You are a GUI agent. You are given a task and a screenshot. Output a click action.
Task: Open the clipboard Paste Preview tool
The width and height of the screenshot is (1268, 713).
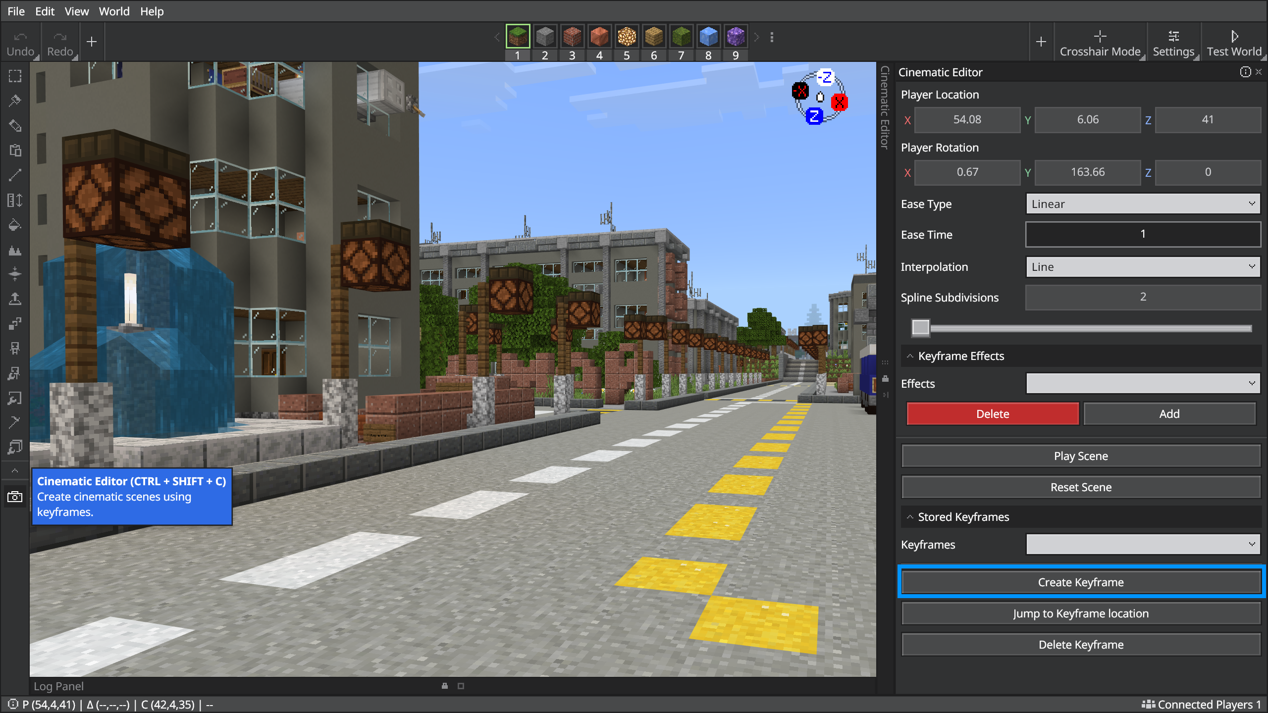tap(15, 150)
